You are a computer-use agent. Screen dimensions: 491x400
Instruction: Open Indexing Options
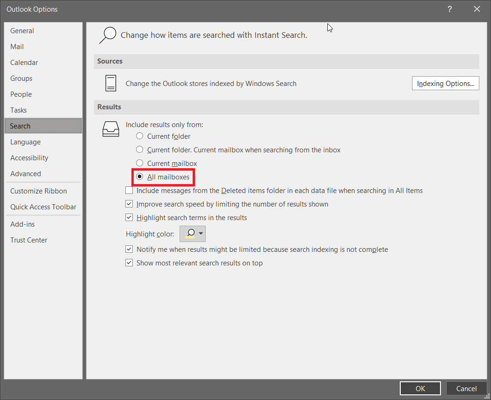coord(445,83)
